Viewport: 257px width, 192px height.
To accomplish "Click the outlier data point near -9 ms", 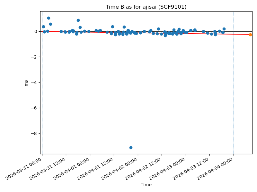I will point(131,148).
